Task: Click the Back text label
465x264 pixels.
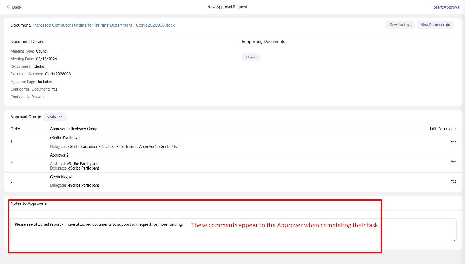Action: click(17, 7)
